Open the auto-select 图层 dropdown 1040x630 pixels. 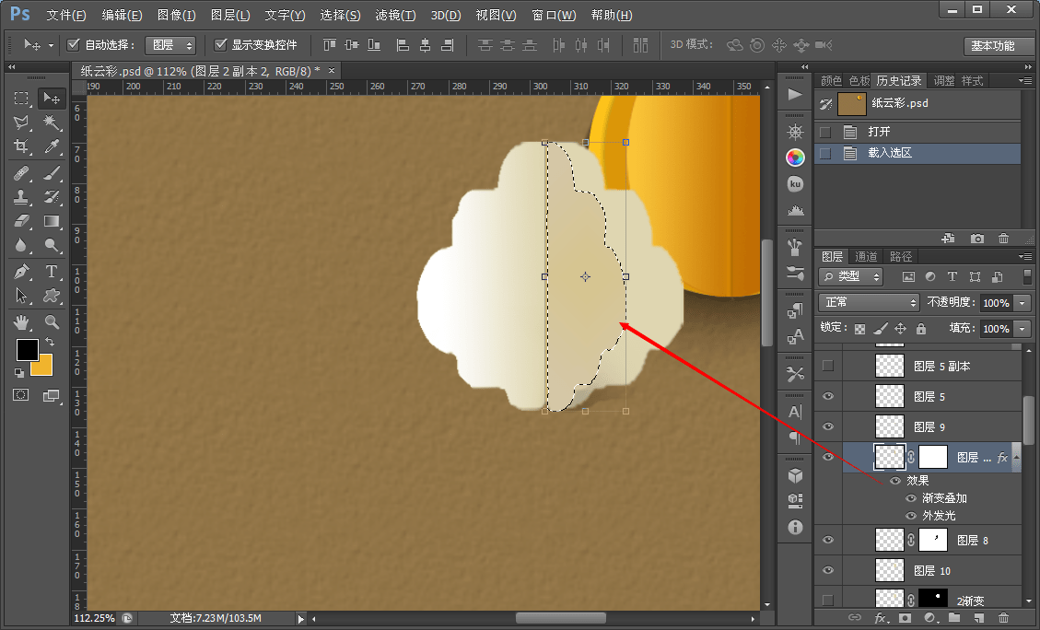170,45
